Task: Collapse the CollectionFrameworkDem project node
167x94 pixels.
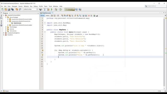Action: click(x=4, y=15)
